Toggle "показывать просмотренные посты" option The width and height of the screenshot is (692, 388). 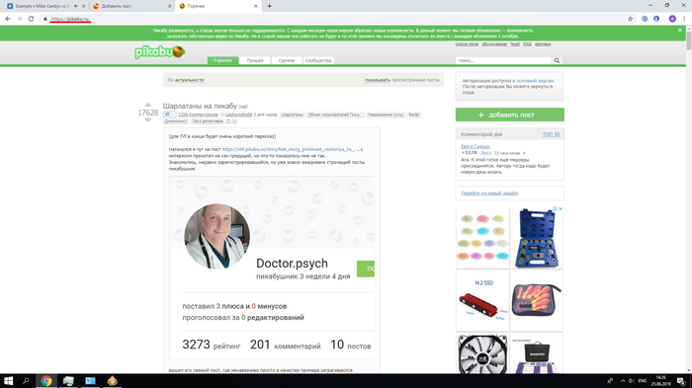pyautogui.click(x=402, y=80)
